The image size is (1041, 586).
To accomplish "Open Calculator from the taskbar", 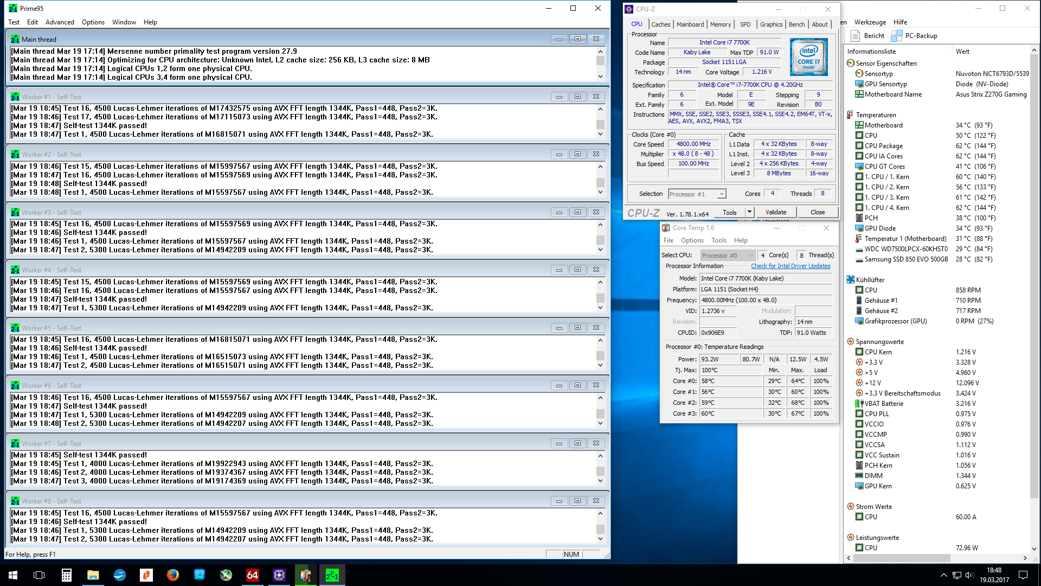I will click(x=67, y=575).
